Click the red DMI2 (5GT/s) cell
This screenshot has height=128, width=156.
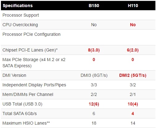133,75
